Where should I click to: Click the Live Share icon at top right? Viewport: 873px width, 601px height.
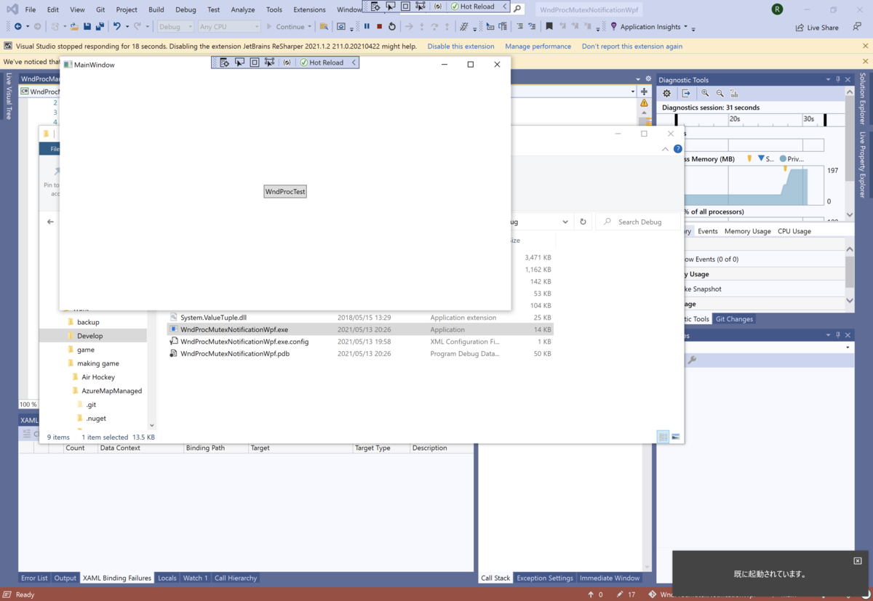click(799, 27)
